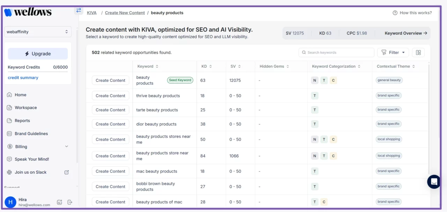
Task: Go to Home in the sidebar
Action: (20, 95)
